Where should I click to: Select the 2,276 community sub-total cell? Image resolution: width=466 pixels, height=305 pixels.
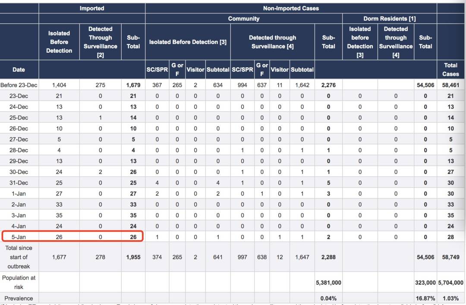[x=328, y=85]
